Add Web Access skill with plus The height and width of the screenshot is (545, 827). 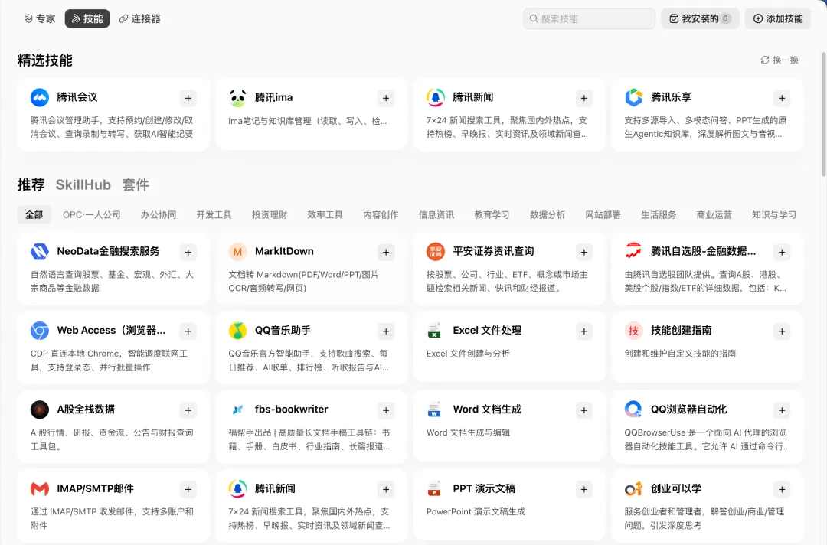pyautogui.click(x=188, y=331)
